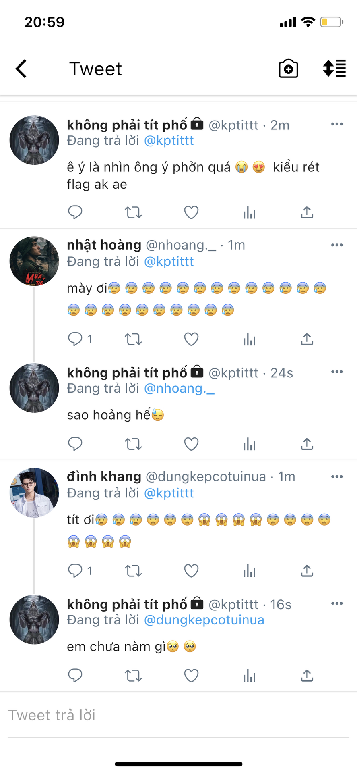Tap the đình khang display name
Screen dimensions: 357x774
(x=104, y=476)
